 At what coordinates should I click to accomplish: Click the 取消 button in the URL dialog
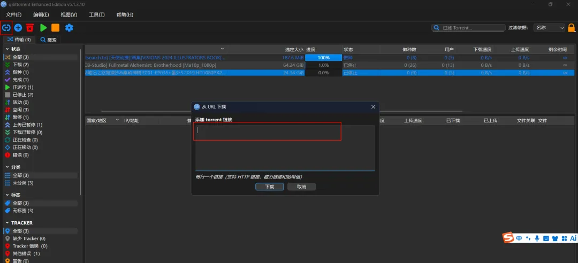click(x=301, y=187)
